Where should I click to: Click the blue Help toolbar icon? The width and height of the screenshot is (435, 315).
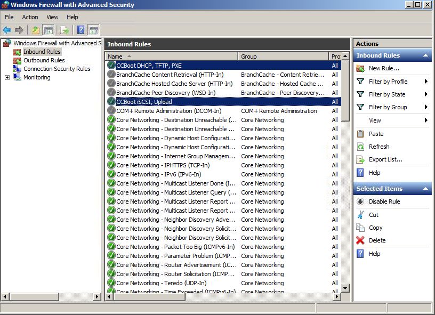(80, 30)
